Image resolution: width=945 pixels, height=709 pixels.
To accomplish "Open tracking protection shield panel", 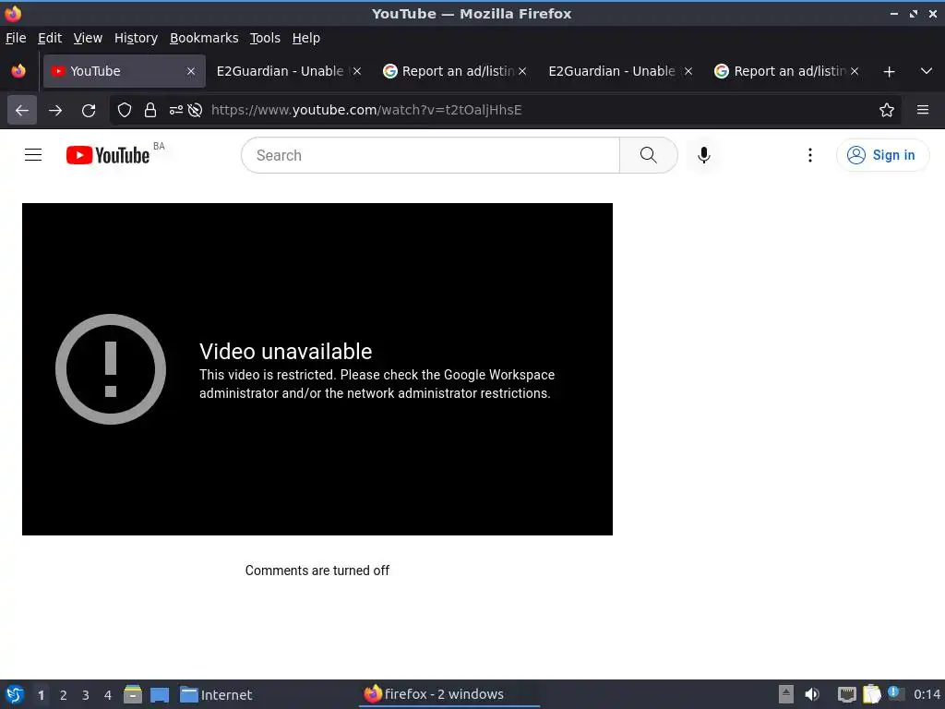I will coord(125,110).
